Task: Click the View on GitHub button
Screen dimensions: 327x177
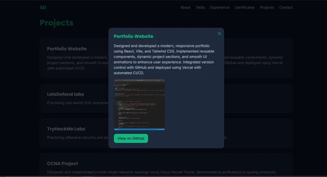Action: coord(131,138)
